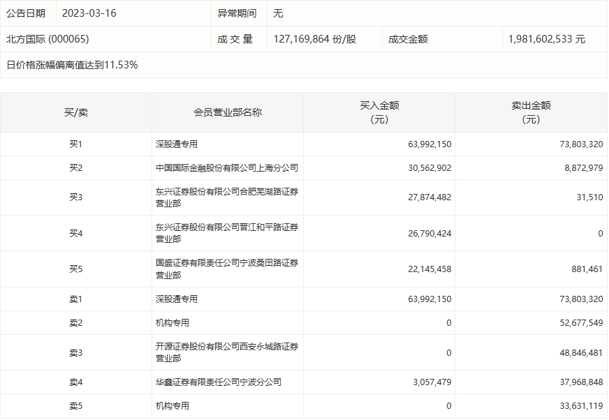Image resolution: width=609 pixels, height=420 pixels.
Task: Select sell amount 37,968,848
Action: pyautogui.click(x=581, y=382)
